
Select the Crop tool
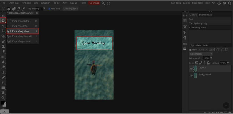(3, 31)
